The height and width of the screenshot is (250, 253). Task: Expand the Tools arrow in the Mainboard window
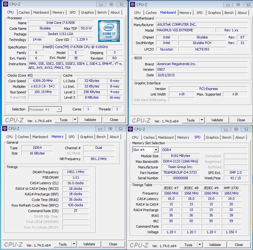[x=202, y=120]
